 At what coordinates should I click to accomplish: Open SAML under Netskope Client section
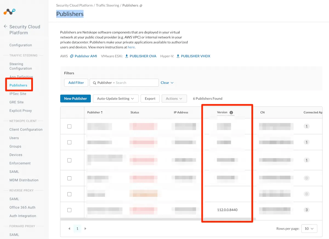click(x=14, y=172)
